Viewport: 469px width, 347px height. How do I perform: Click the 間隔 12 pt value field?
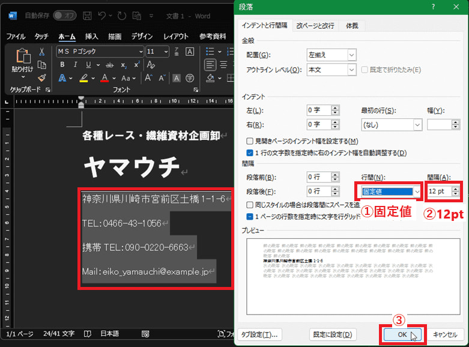point(440,192)
